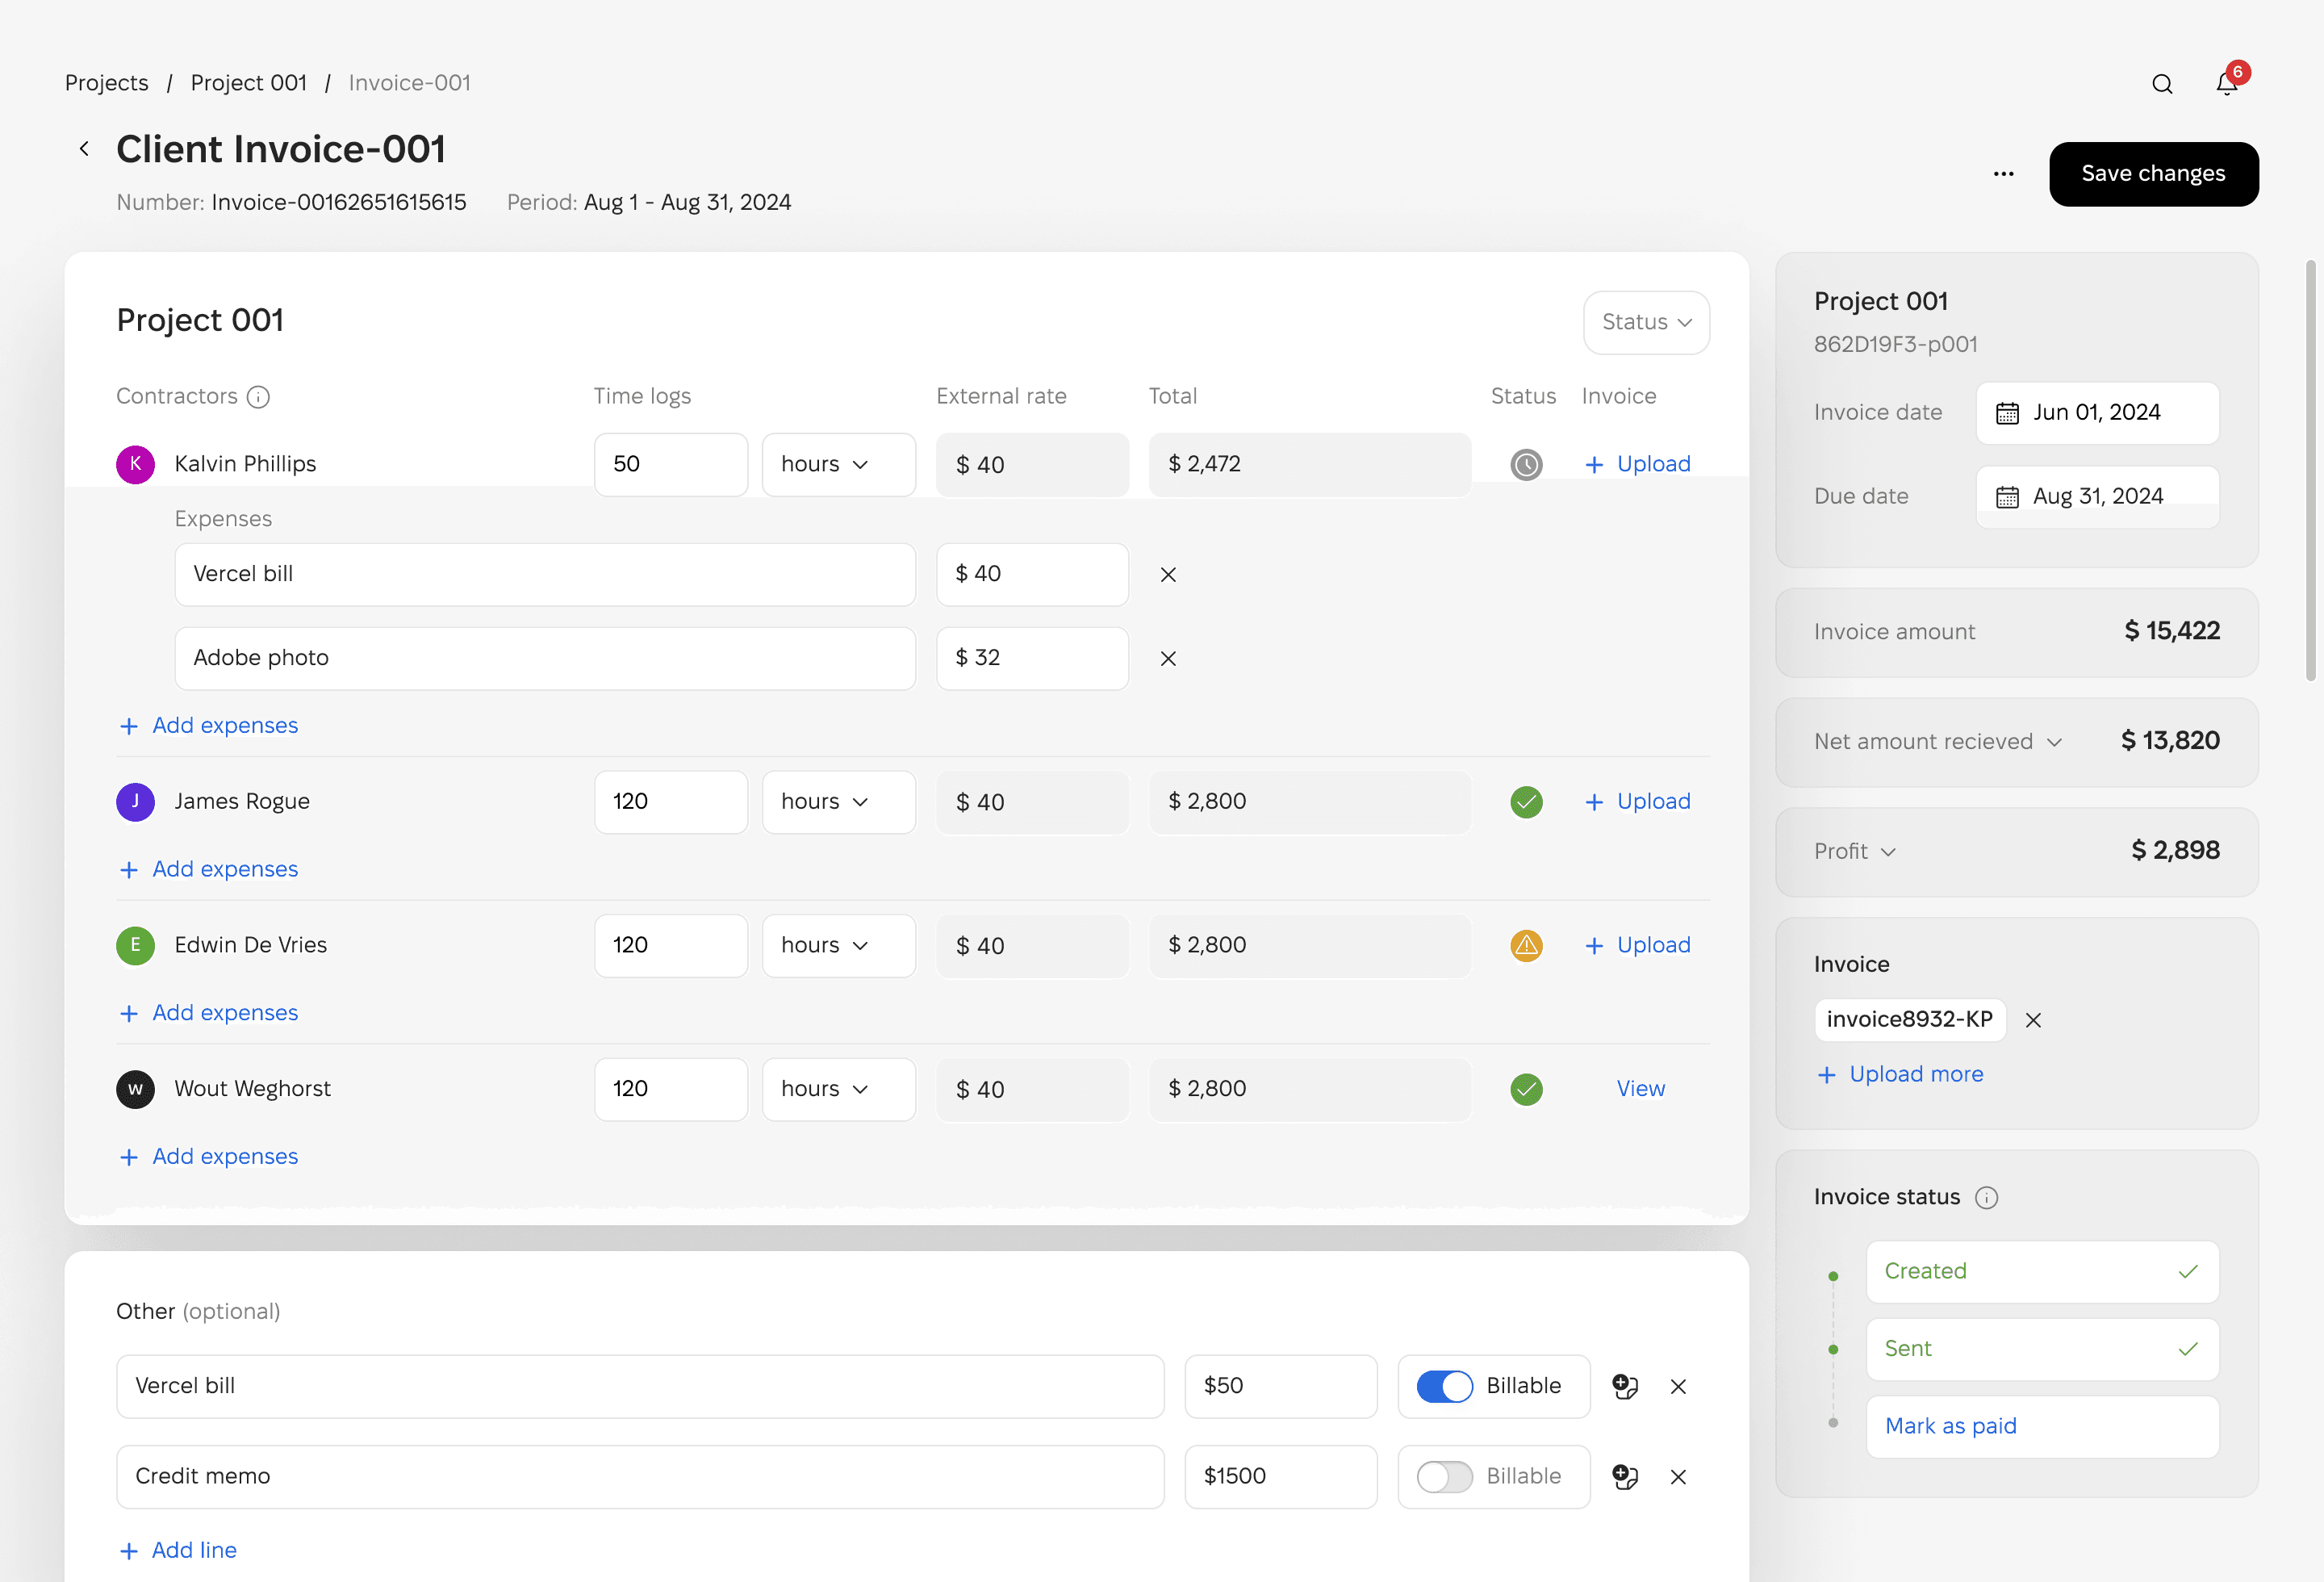Screen dimensions: 2324x1582
Task: Click Edwin De Vries warning status icon
Action: (1526, 945)
